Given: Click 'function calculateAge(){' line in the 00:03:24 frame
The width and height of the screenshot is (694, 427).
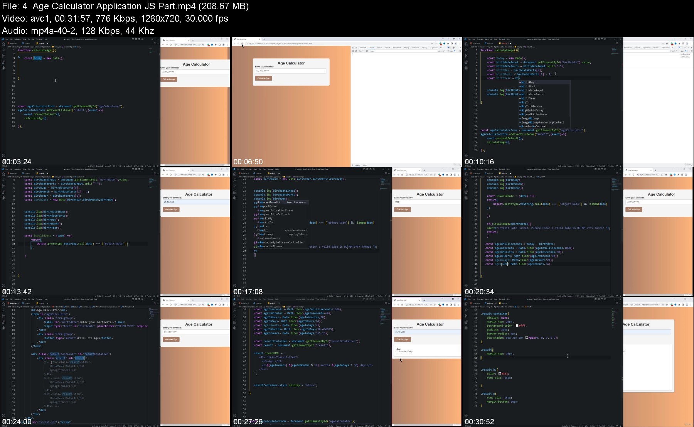Looking at the screenshot, I should click(x=37, y=50).
